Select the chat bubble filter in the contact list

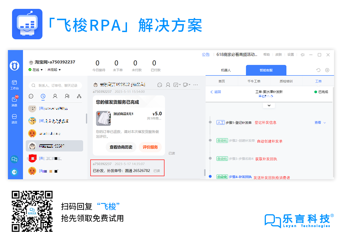31,96
